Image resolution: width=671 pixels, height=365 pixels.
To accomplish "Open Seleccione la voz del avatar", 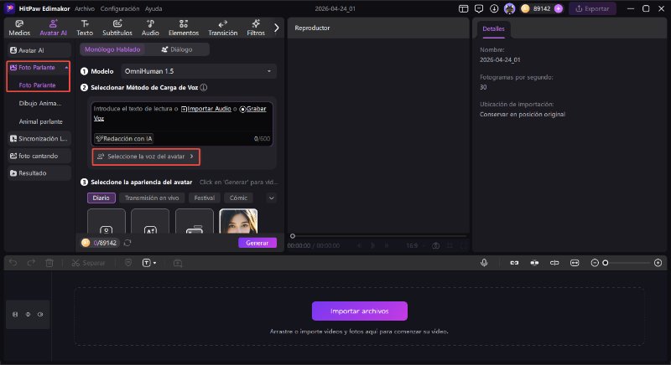I will click(x=146, y=157).
